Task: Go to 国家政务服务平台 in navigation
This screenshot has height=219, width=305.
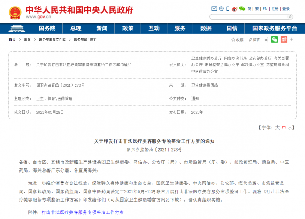Action: tap(274, 28)
